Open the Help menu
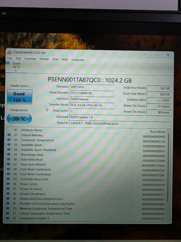This screenshot has width=181, height=242. click(x=65, y=59)
